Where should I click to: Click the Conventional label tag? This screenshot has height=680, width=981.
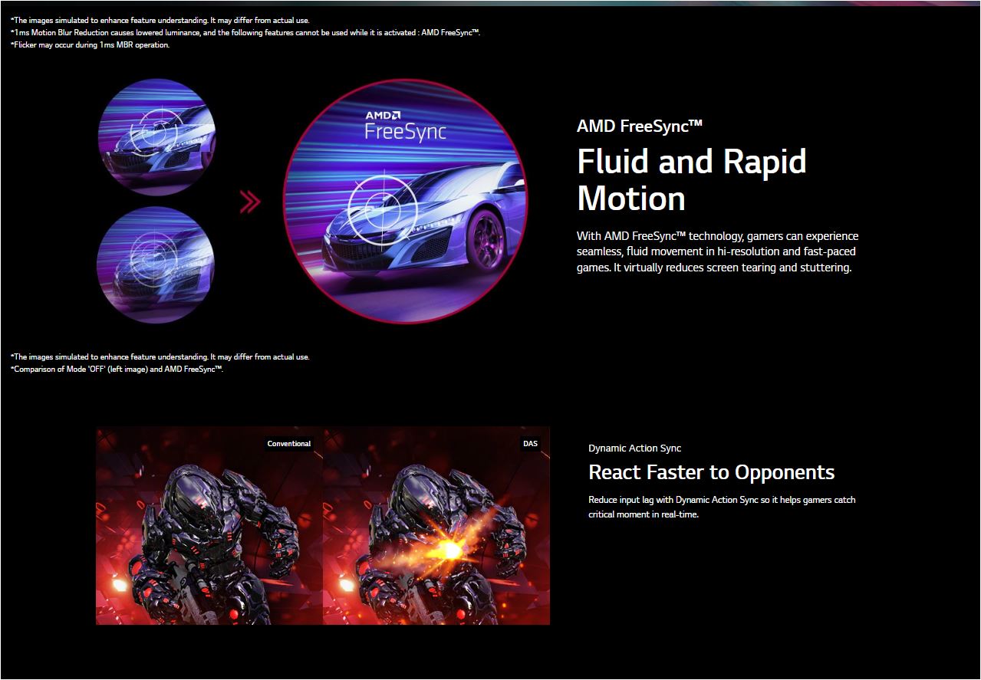[289, 444]
